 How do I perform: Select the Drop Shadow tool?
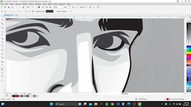pos(2,61)
